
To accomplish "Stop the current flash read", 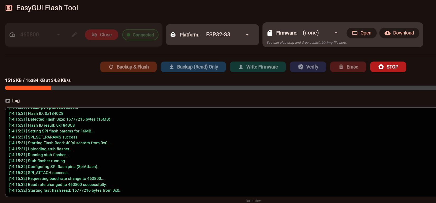I will (x=388, y=67).
